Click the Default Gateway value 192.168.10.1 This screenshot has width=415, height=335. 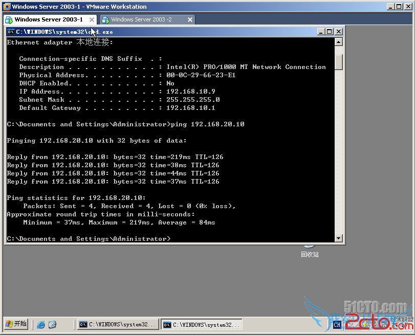190,108
